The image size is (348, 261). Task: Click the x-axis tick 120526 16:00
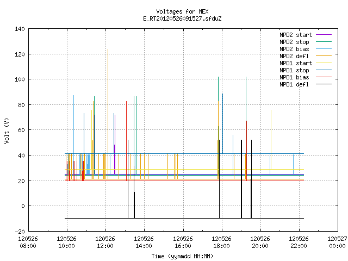pos(183,243)
